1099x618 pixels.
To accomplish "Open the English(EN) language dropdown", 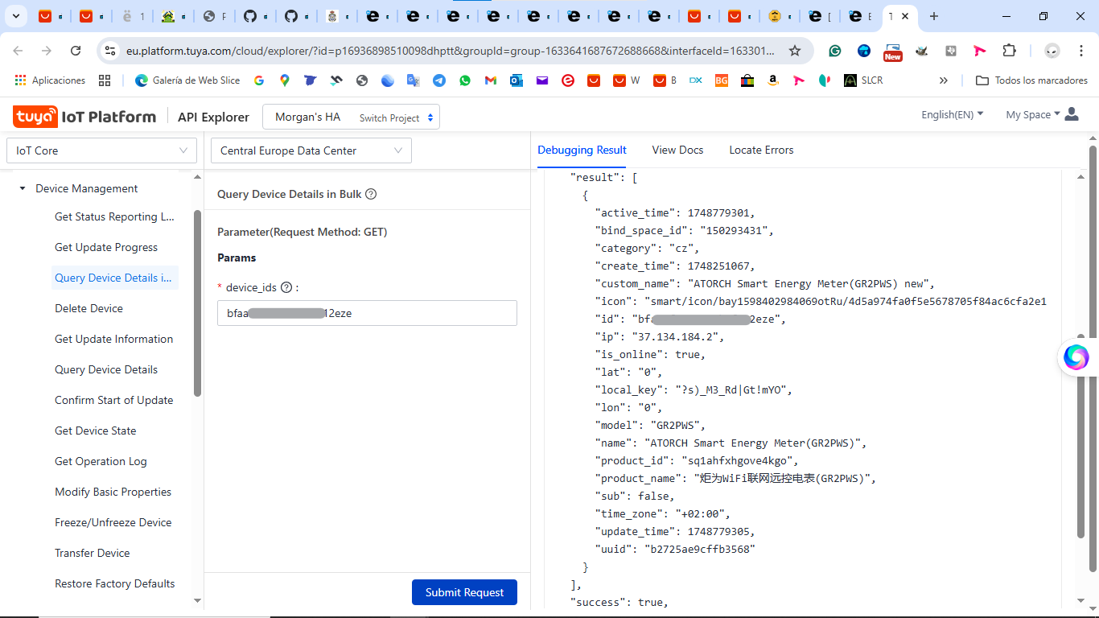I will [x=952, y=114].
